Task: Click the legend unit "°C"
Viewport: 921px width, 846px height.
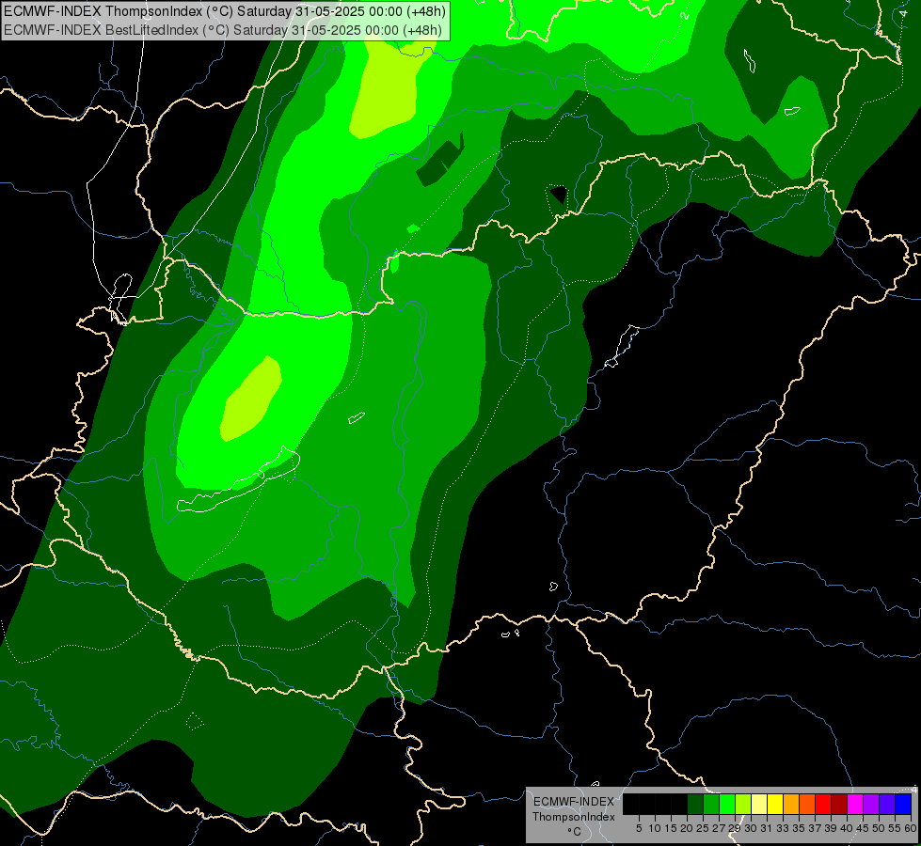Action: pos(575,832)
